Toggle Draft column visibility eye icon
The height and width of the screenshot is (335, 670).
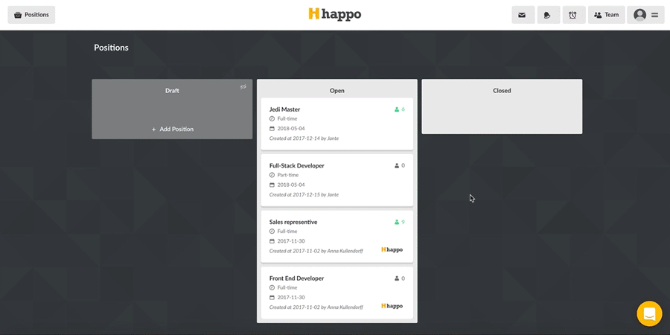point(243,87)
